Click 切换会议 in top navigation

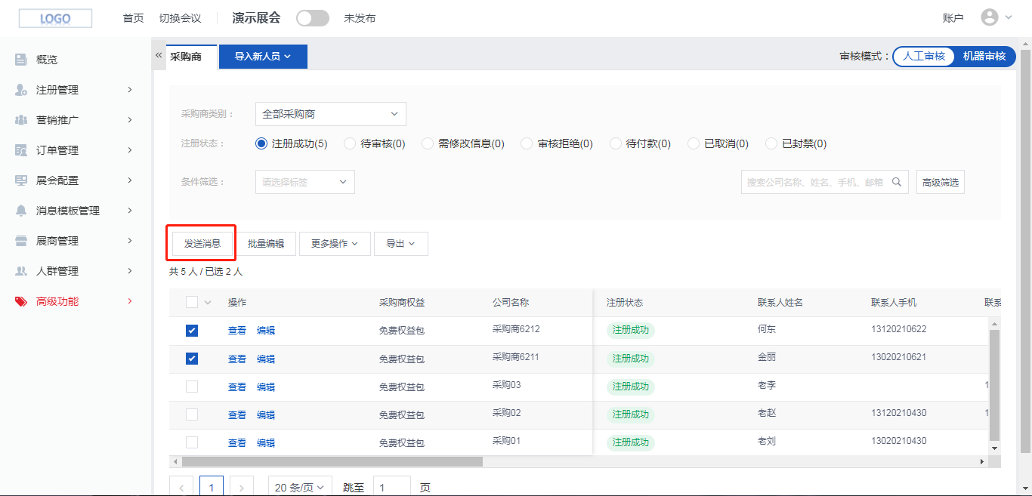[180, 18]
